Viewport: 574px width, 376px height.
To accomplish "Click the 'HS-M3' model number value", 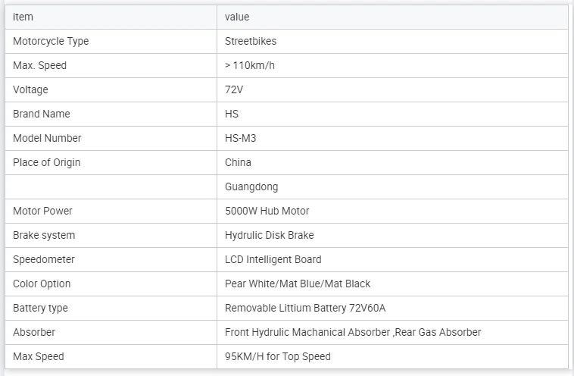I will [241, 138].
